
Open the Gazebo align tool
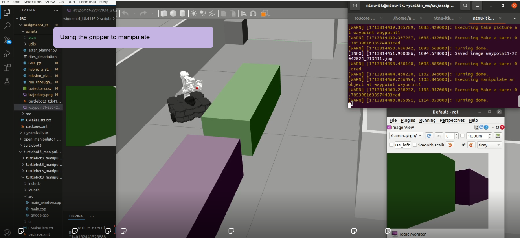(244, 13)
